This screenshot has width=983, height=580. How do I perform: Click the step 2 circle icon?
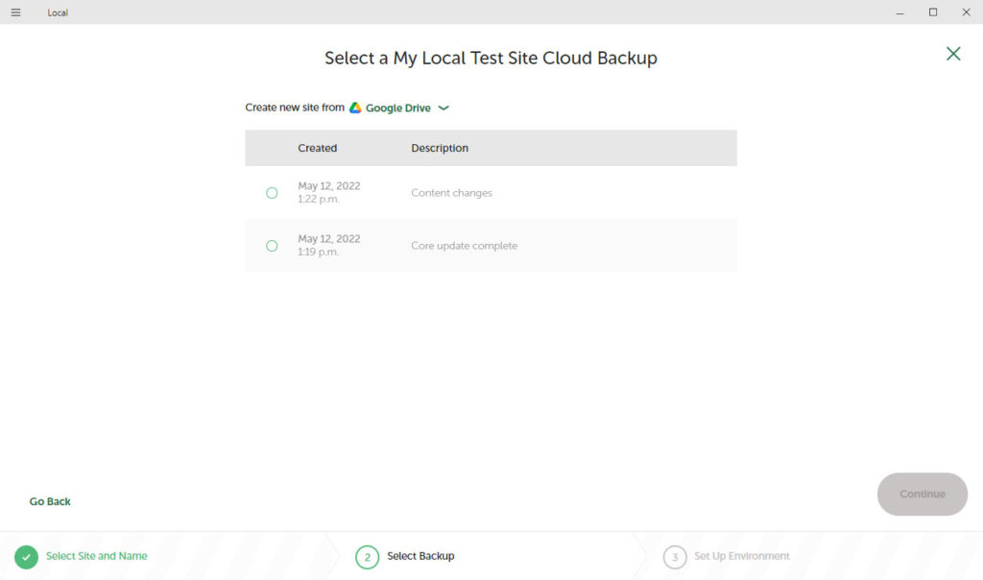[367, 557]
